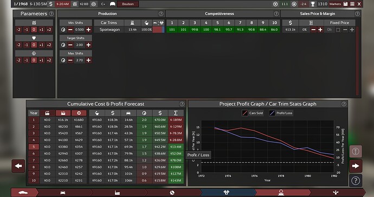Click the heart icon header in Parameters

pyautogui.click(x=34, y=38)
